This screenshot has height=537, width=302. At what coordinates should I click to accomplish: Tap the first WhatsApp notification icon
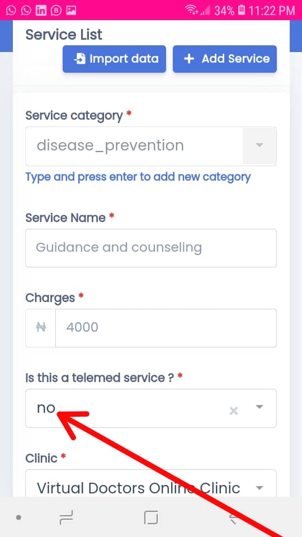coord(11,10)
